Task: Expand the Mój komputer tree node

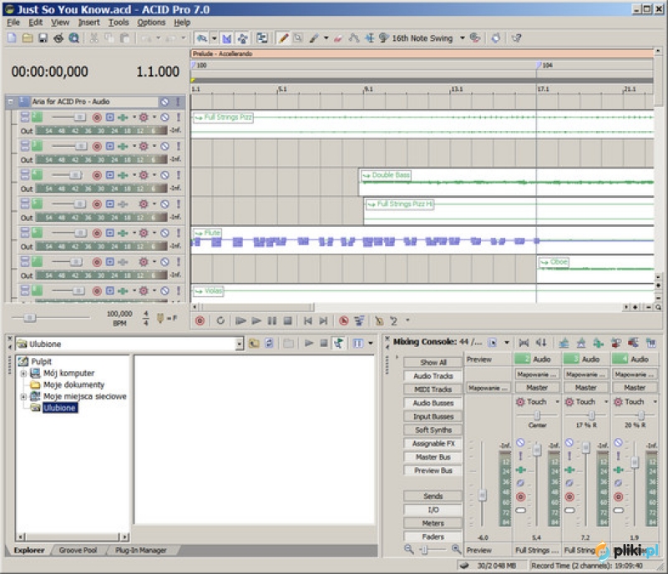Action: 23,374
